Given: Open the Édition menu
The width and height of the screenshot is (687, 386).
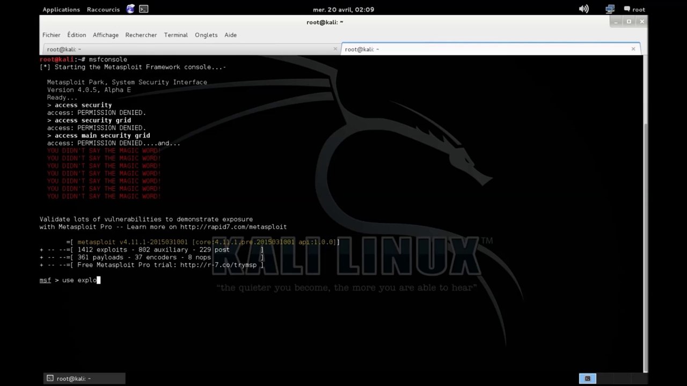Looking at the screenshot, I should coord(77,35).
